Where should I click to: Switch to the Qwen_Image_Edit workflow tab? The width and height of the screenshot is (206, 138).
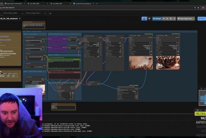pos(33,13)
